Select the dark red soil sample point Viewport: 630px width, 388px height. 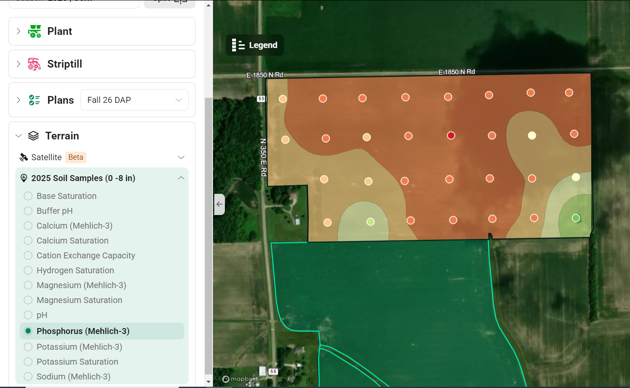click(451, 136)
